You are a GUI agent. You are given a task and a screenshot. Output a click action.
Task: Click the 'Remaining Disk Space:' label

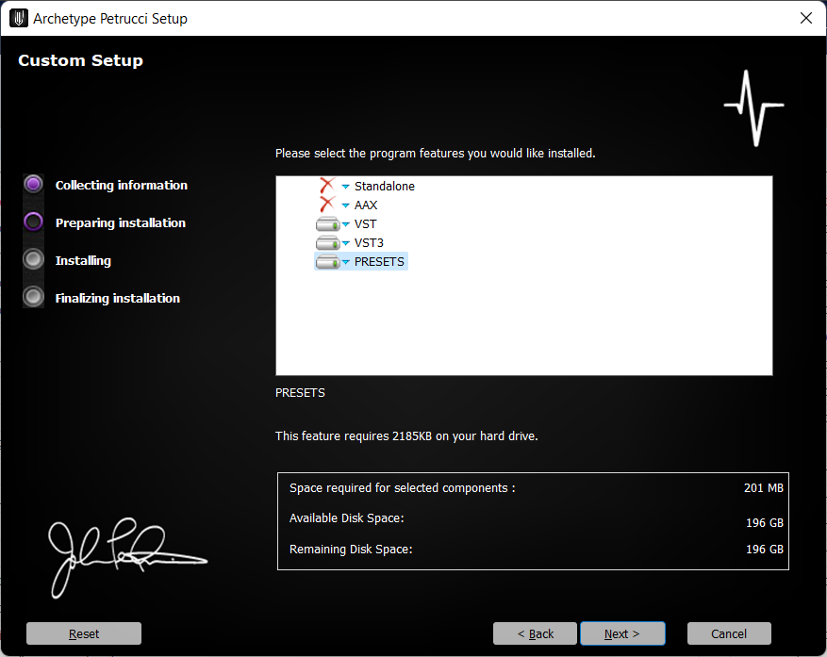tap(351, 550)
